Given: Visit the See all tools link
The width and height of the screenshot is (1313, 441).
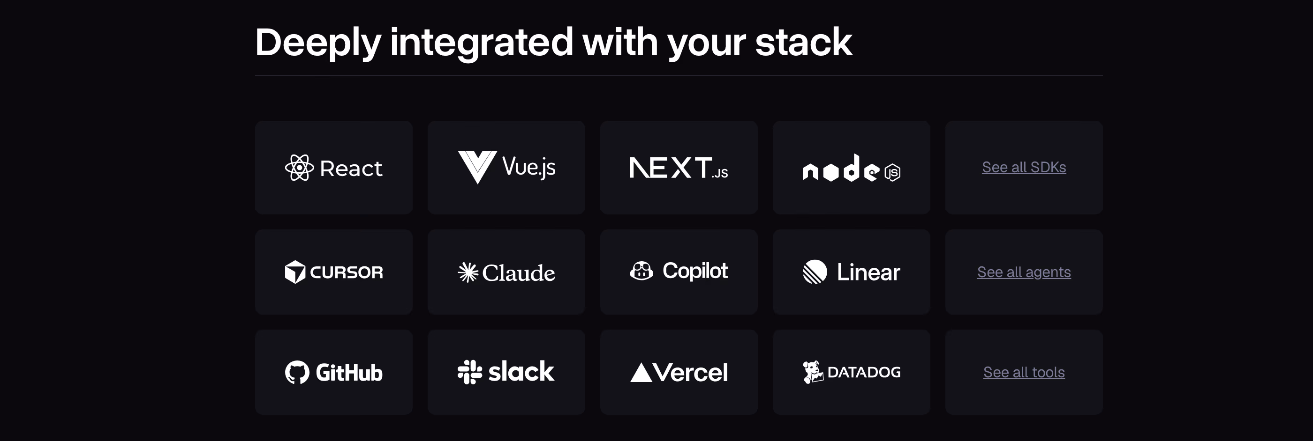Looking at the screenshot, I should pyautogui.click(x=1024, y=372).
